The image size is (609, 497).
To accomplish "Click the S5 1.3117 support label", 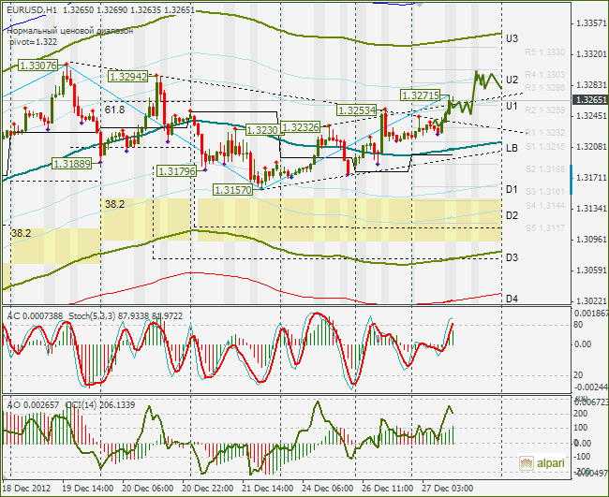I will point(545,228).
